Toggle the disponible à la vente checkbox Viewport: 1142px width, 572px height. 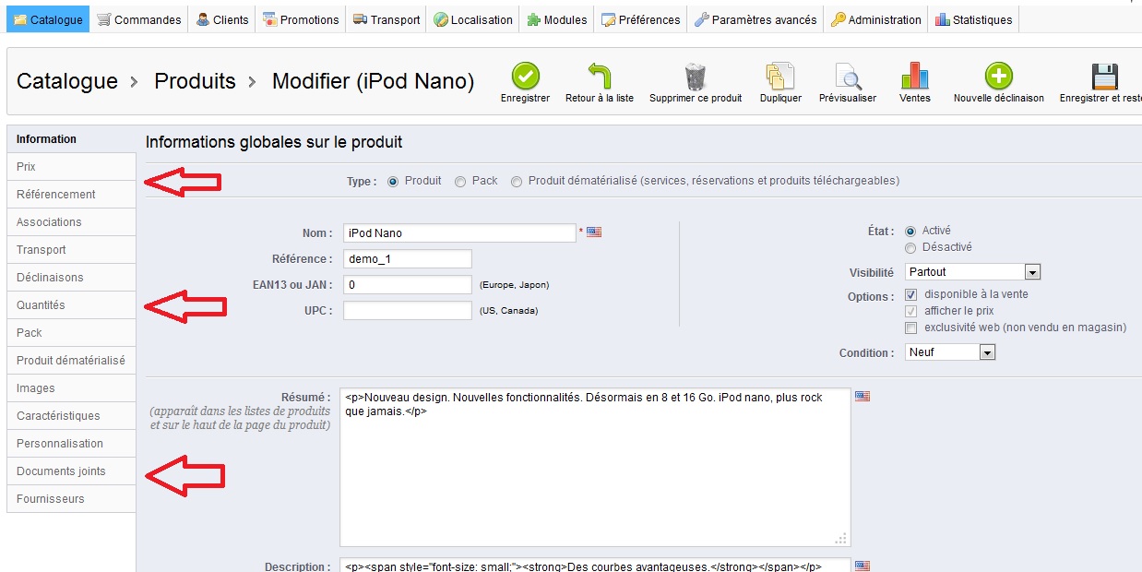pyautogui.click(x=910, y=294)
